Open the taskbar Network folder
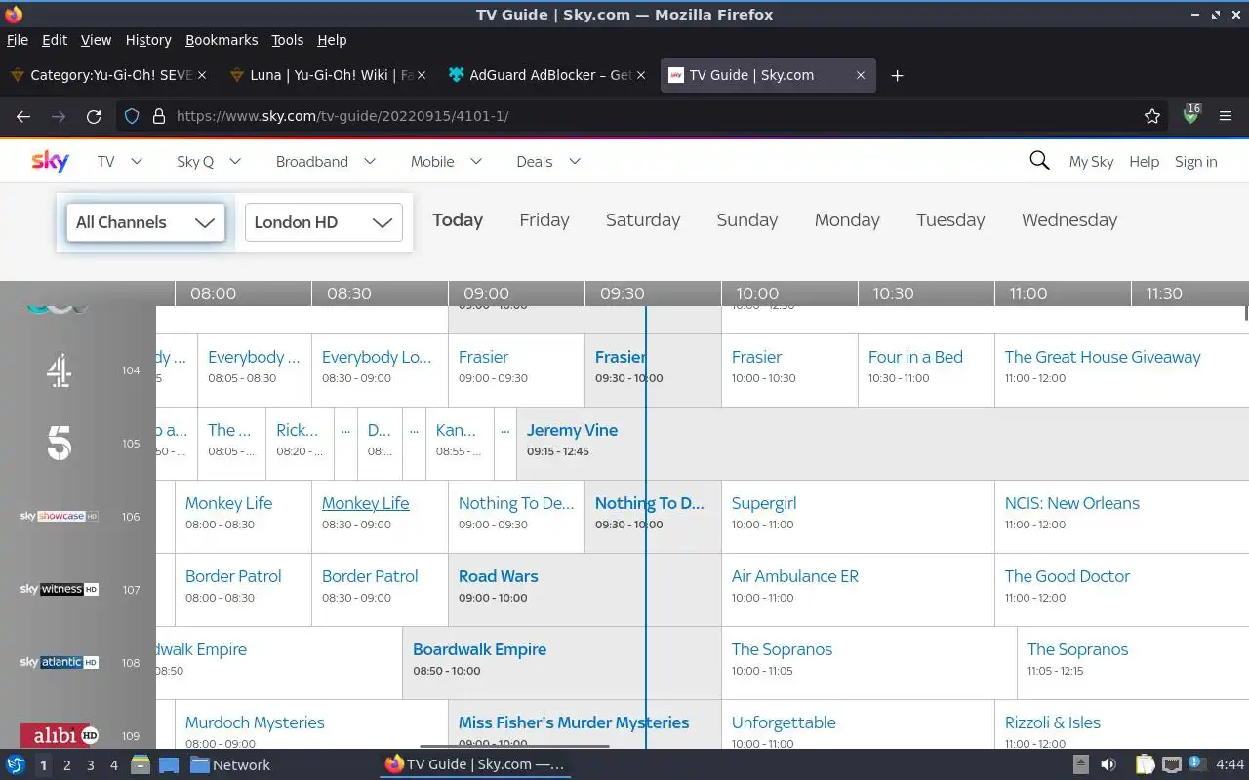Screen dimensions: 1249x780 (230, 764)
